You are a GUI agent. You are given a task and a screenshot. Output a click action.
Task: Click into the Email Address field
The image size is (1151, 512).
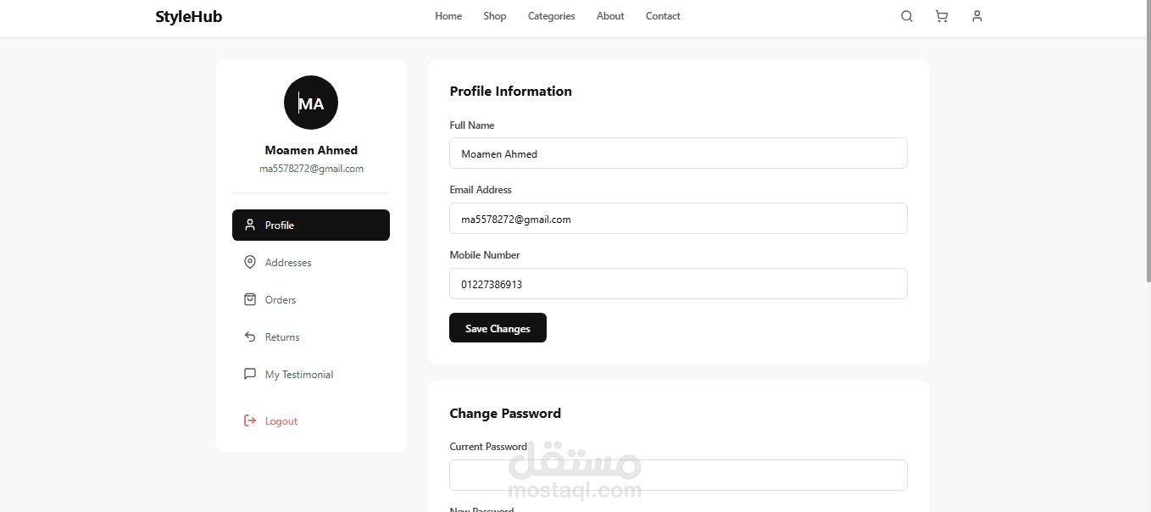pyautogui.click(x=678, y=219)
